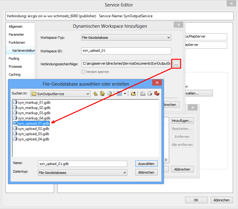Click geodatabase icon of syn_upload_02.gdb
This screenshot has width=238, height=209.
click(x=15, y=128)
